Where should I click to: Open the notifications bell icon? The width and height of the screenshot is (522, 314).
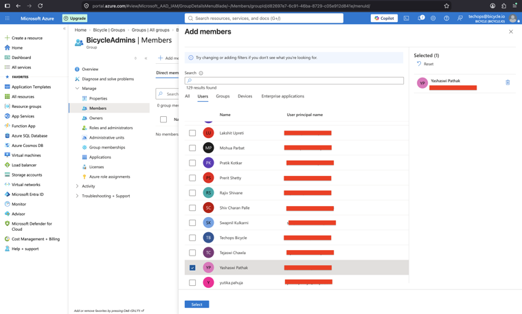click(x=420, y=19)
